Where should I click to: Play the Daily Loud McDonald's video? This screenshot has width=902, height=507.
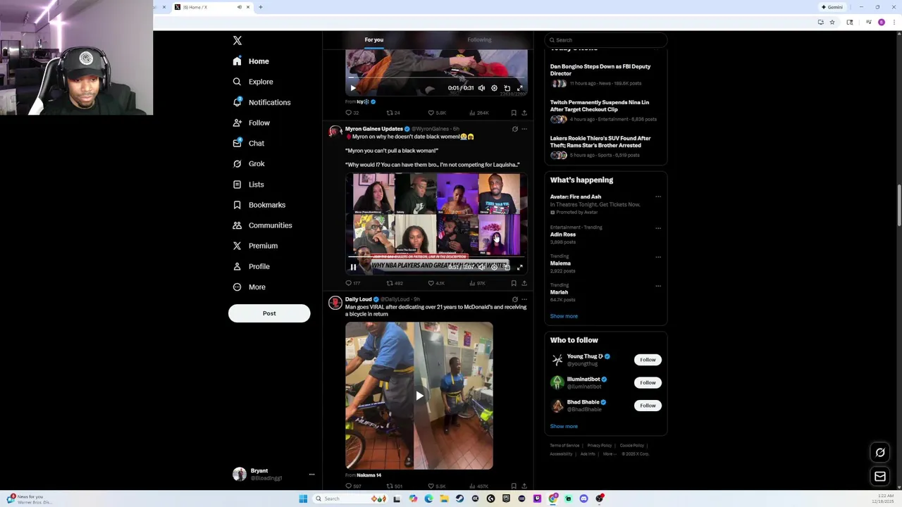pos(419,396)
